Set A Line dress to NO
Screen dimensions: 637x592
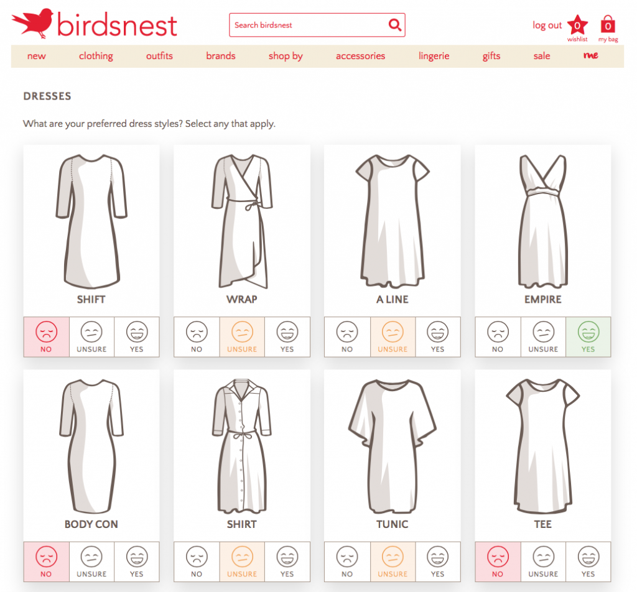(x=347, y=337)
